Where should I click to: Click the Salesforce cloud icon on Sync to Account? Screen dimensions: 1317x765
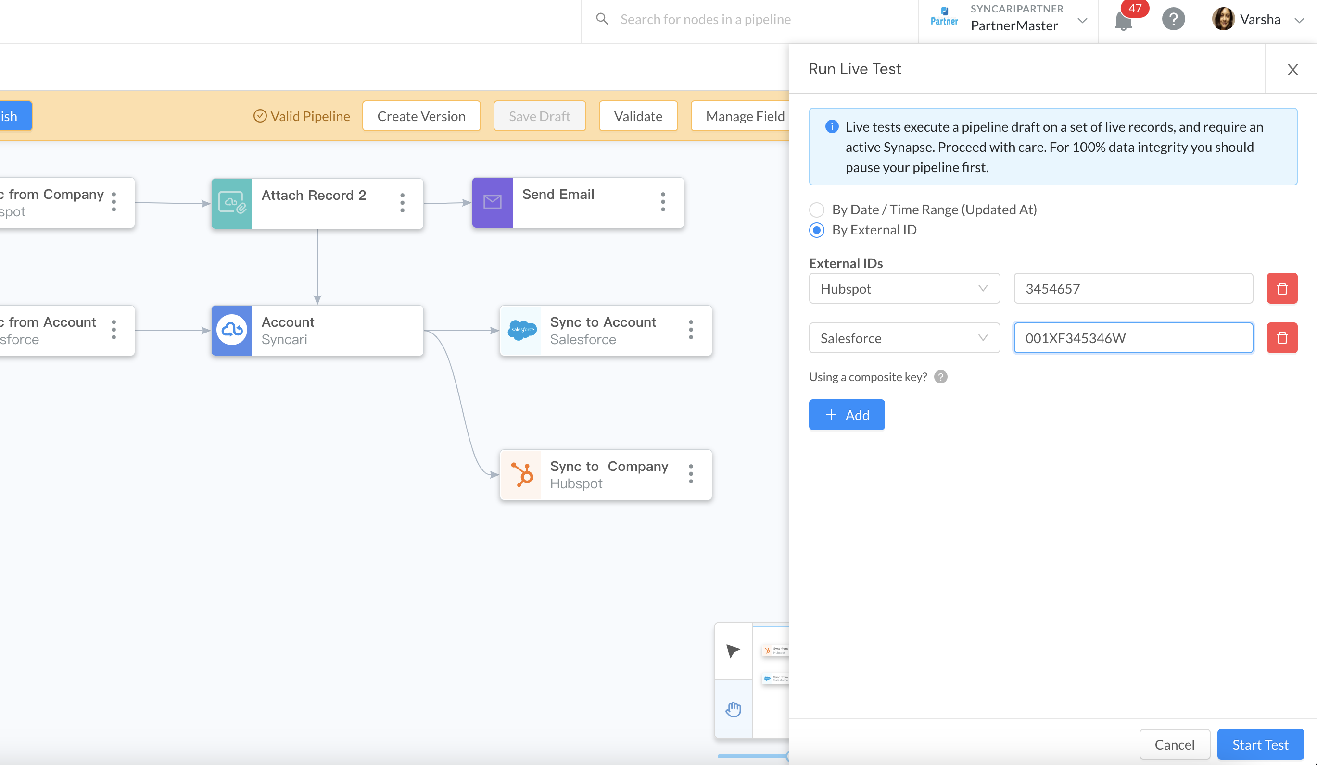[x=521, y=331]
